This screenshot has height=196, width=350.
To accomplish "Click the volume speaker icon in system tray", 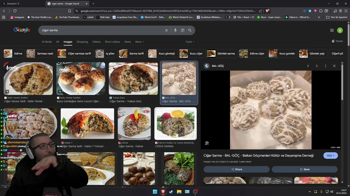I will point(331,192).
